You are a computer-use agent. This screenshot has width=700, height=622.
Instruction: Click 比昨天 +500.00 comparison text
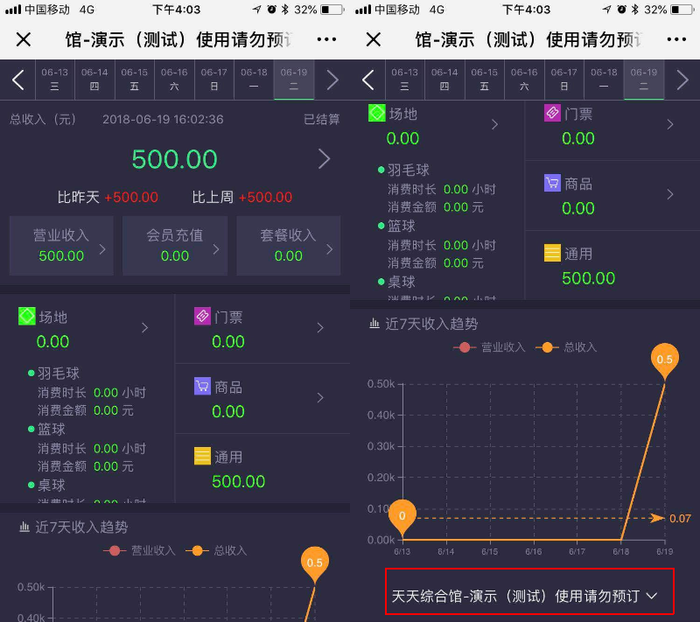108,197
